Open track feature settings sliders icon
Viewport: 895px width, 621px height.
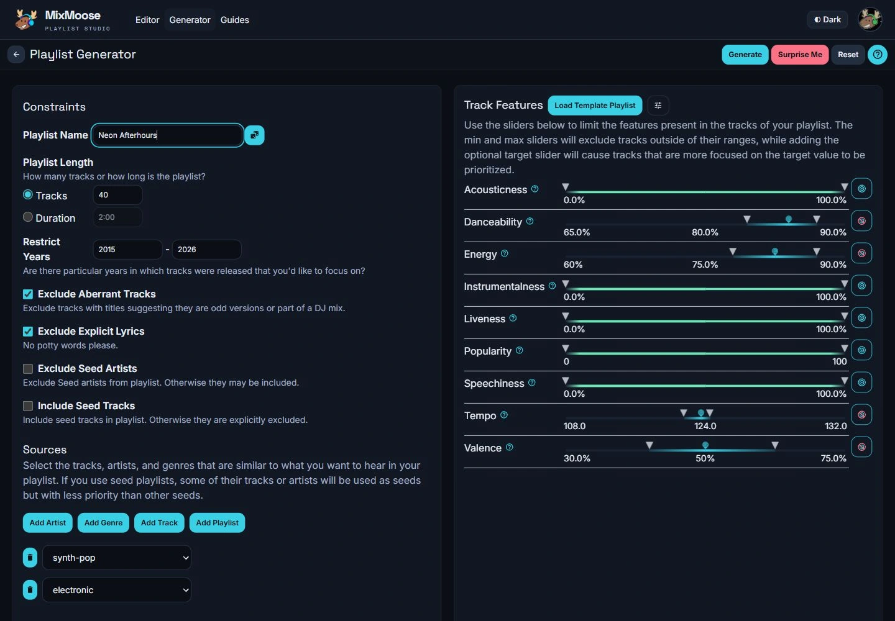click(658, 106)
